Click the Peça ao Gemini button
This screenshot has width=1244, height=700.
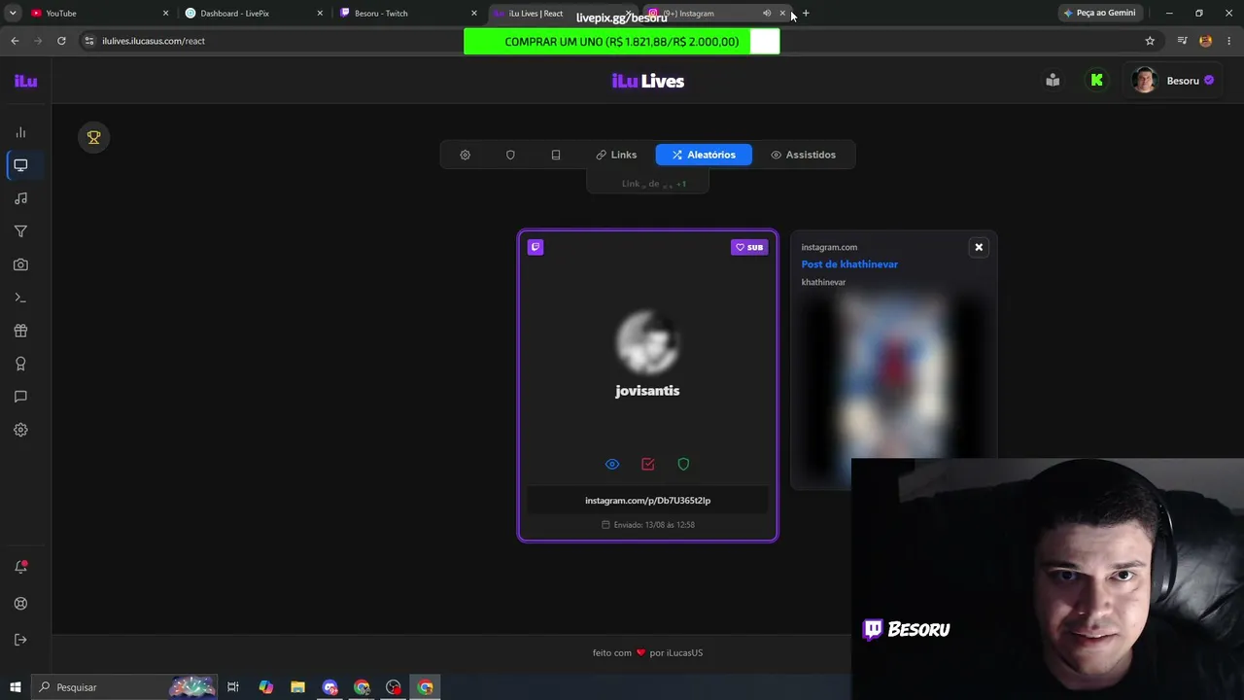pos(1099,14)
